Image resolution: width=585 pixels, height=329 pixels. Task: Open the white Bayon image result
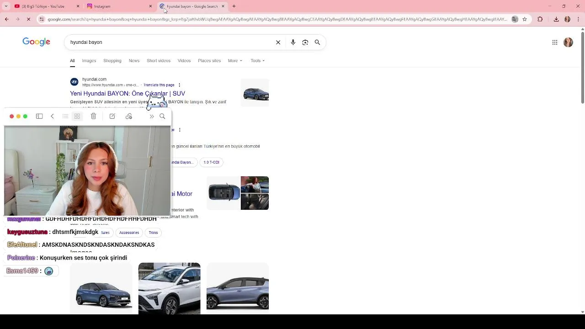click(x=169, y=289)
